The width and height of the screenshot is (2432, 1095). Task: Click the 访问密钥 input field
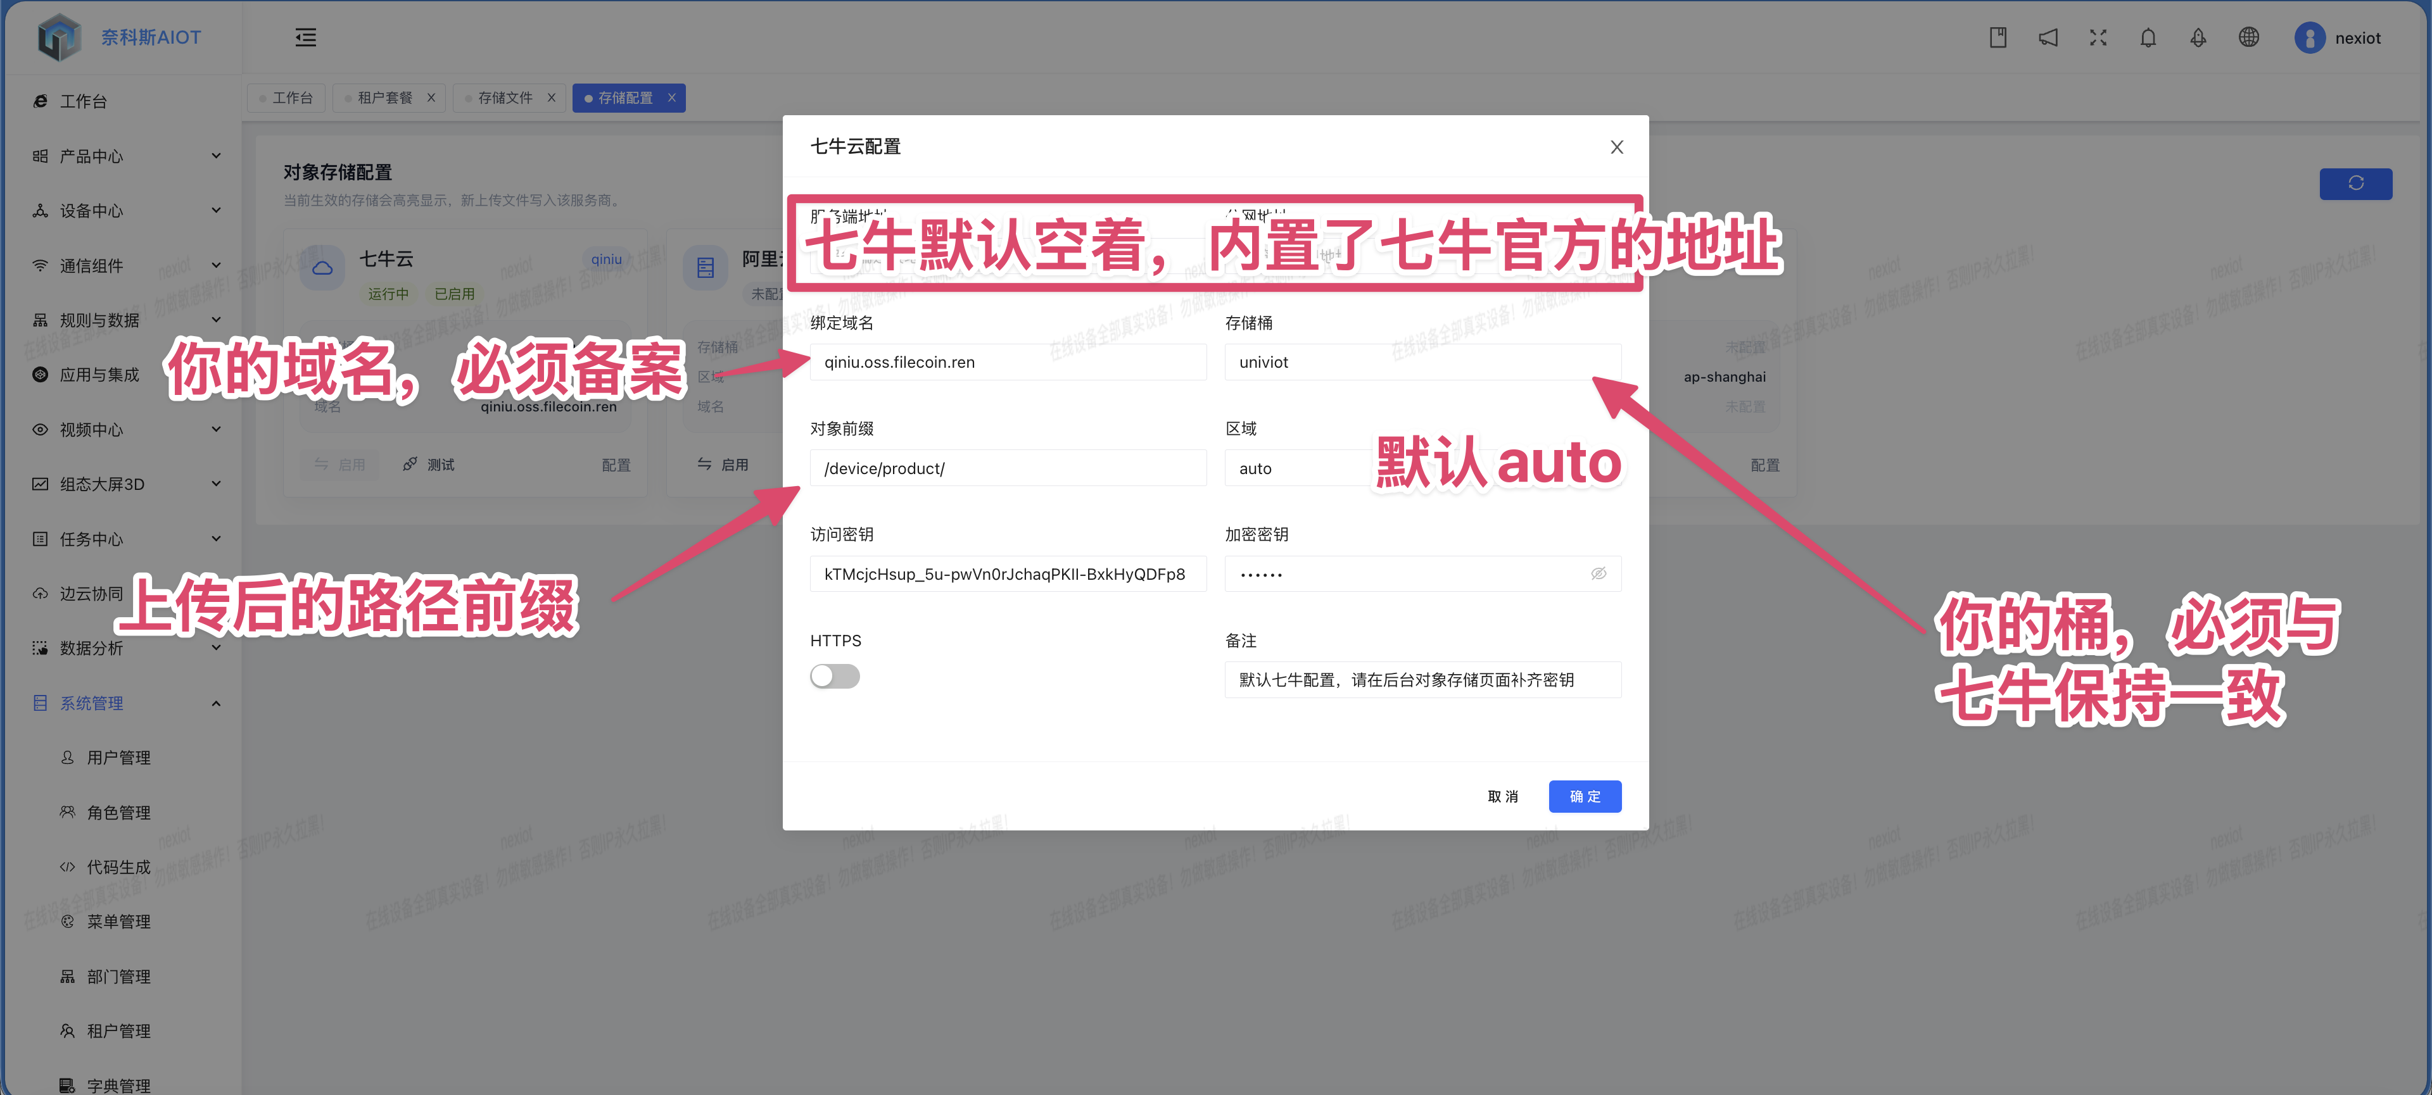pos(1008,573)
